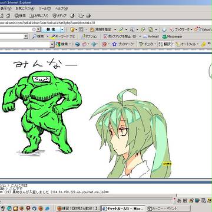Open the ブックマーク bookmark dropdown
This screenshot has width=212, height=212.
(x=181, y=29)
